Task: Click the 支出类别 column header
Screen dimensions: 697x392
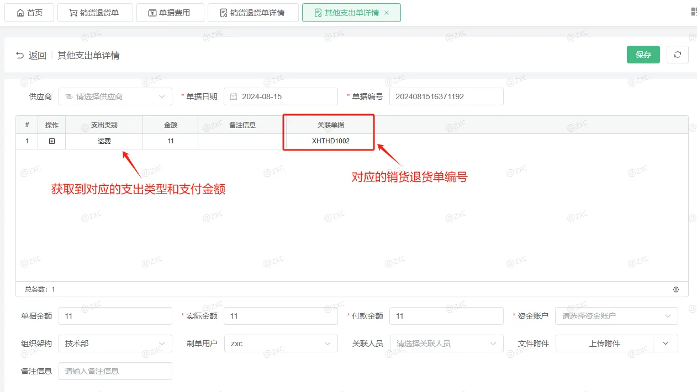Action: point(104,125)
